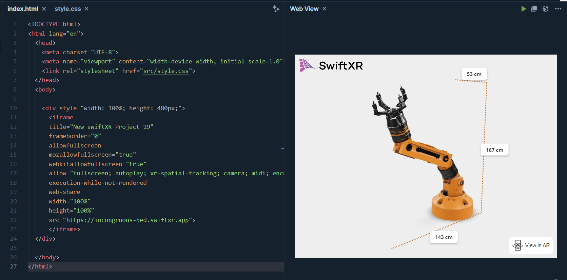Switch to the style.css tab
Screen dimensions: 567x280
[67, 9]
